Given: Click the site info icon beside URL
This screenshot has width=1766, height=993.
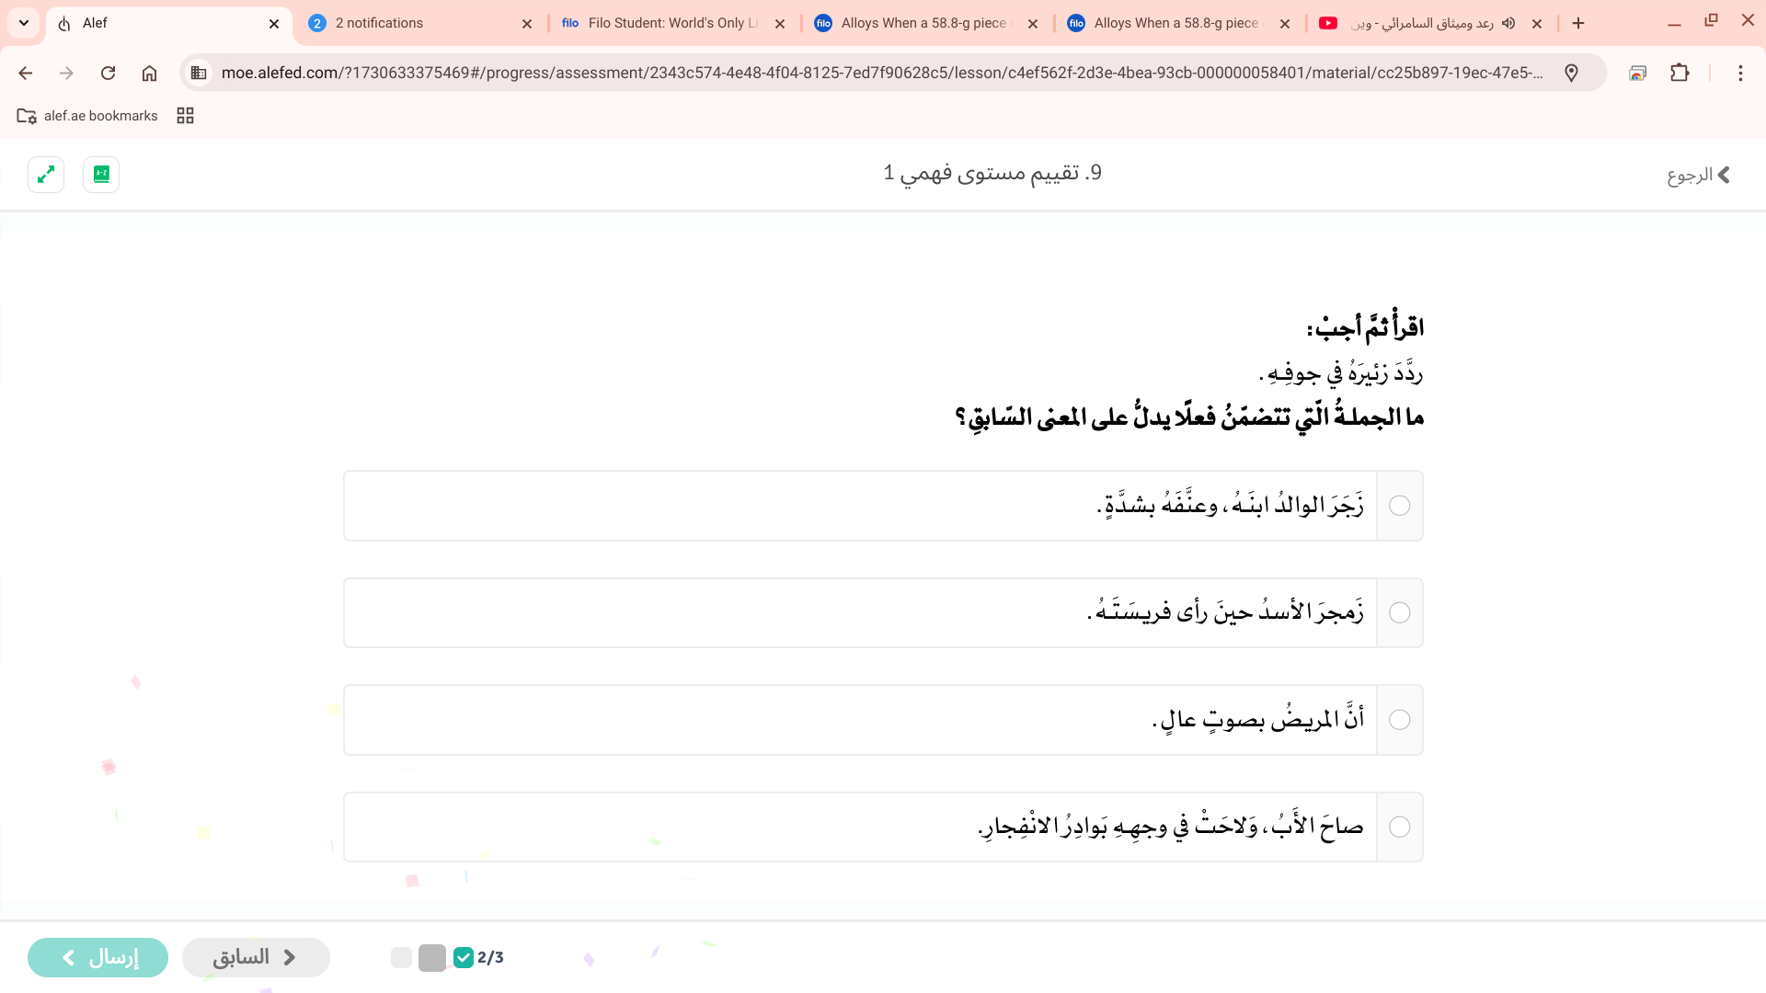Looking at the screenshot, I should coord(199,73).
